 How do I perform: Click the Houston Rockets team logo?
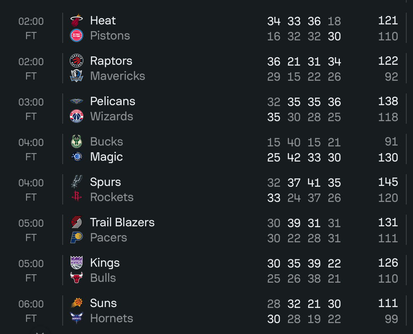point(77,197)
